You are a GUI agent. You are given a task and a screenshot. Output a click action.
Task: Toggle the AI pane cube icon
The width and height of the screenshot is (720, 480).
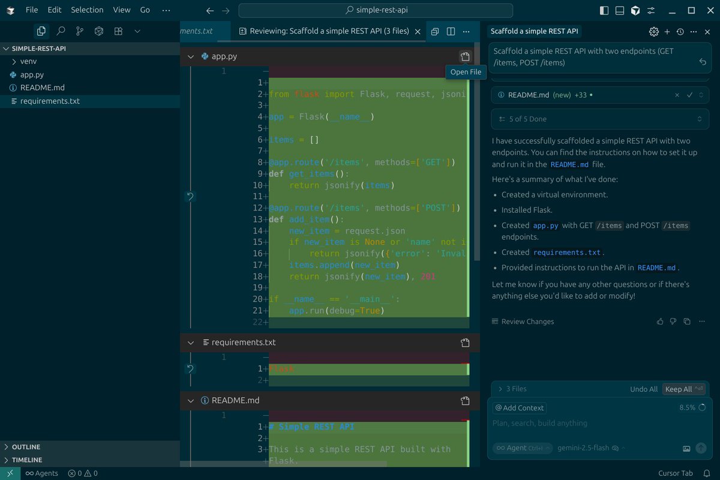pos(635,11)
